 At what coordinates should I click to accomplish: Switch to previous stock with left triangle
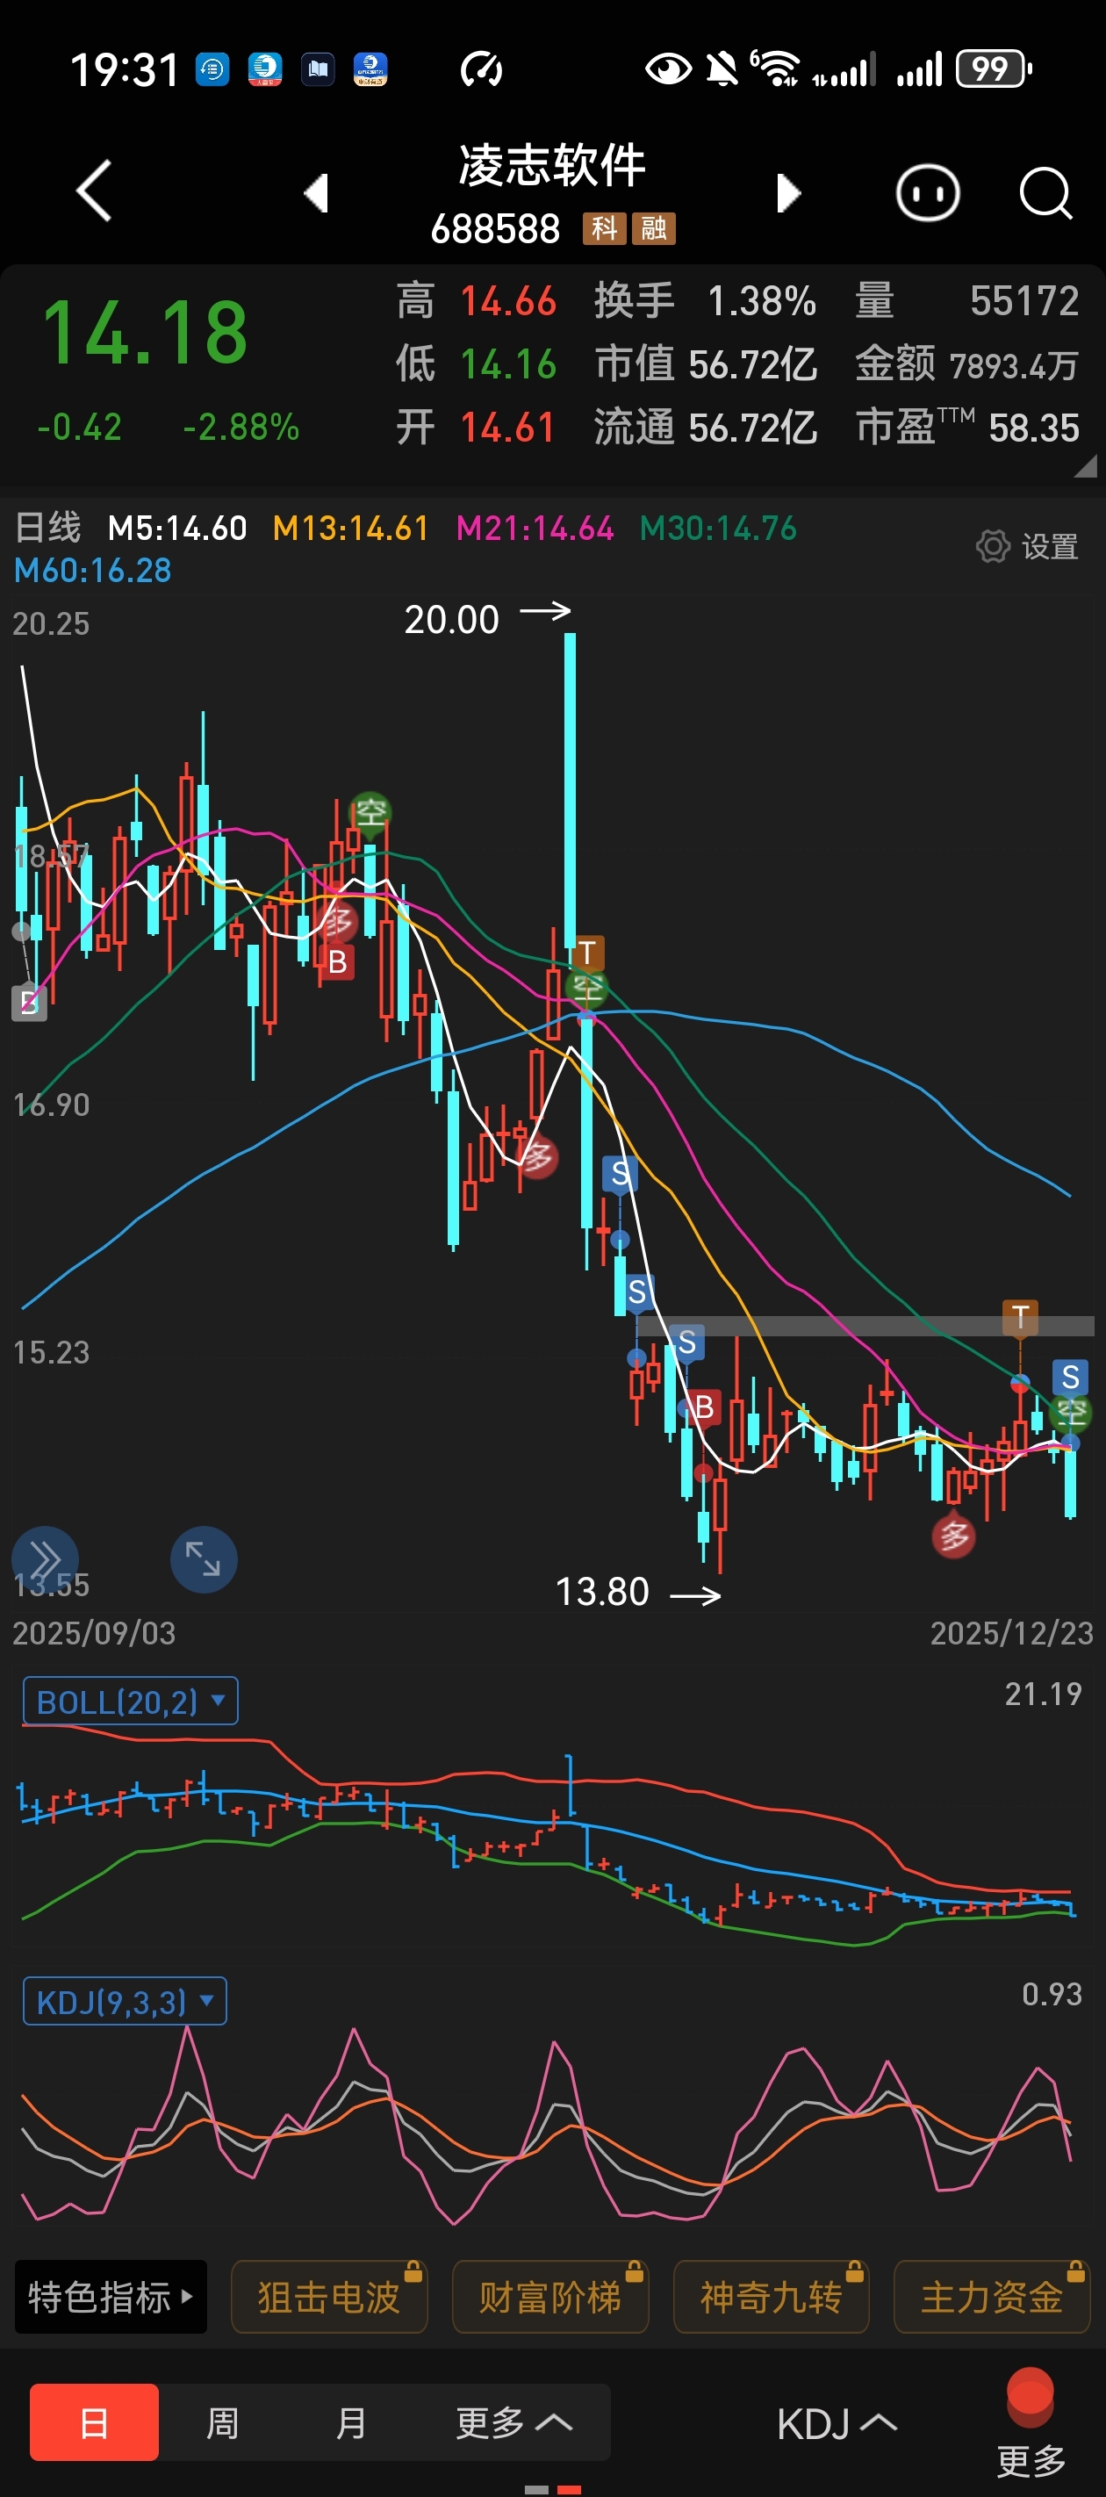[x=316, y=192]
